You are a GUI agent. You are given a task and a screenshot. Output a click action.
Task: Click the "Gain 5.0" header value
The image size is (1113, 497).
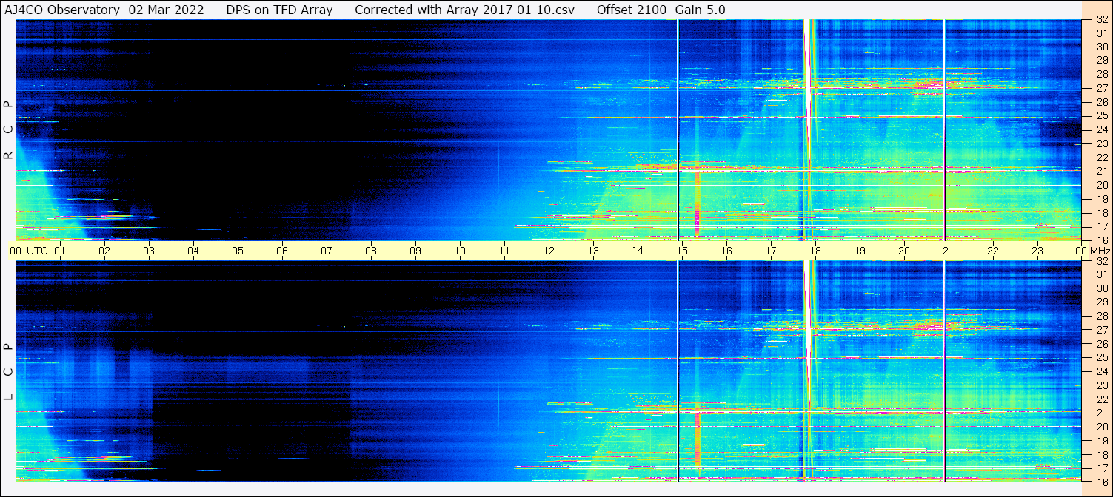700,10
